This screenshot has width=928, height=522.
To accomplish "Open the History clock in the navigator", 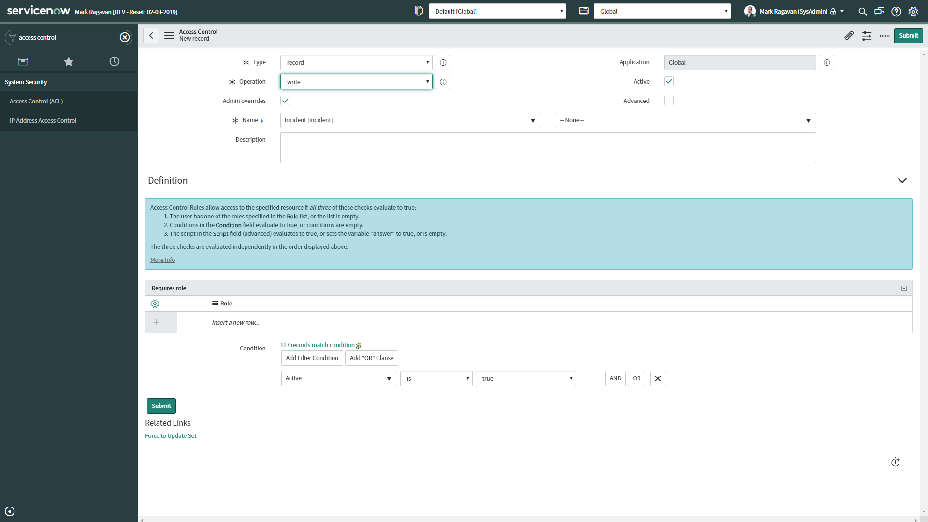I will pyautogui.click(x=114, y=61).
